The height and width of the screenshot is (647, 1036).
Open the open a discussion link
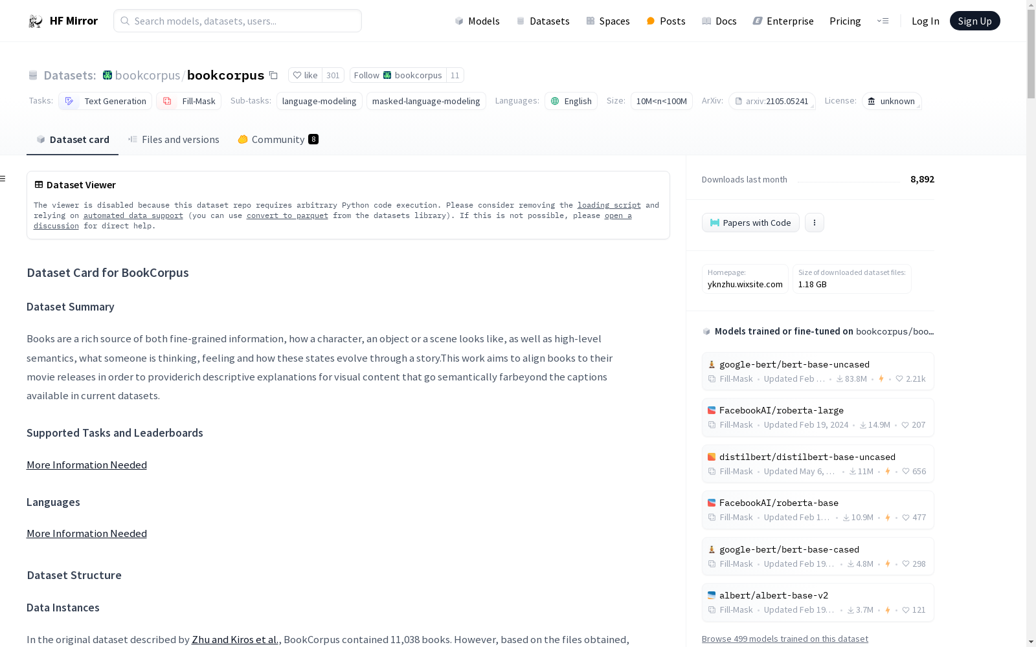[x=618, y=215]
